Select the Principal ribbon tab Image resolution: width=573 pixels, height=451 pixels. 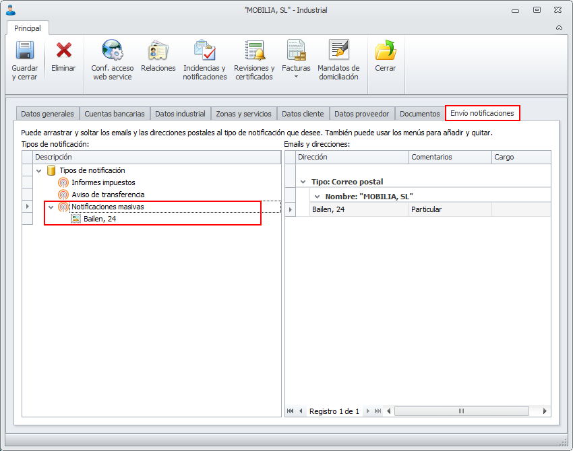(28, 28)
